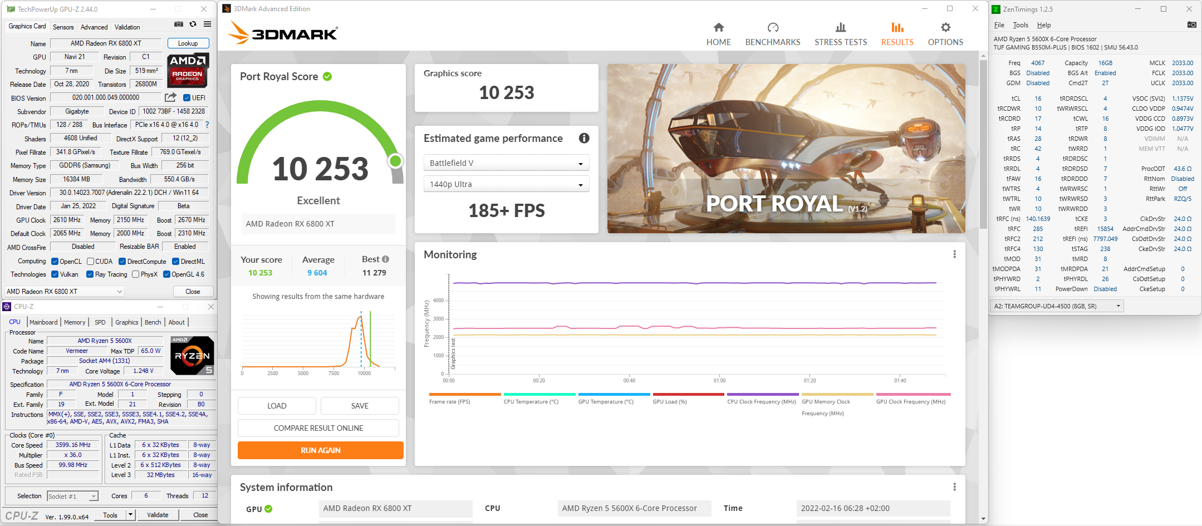The height and width of the screenshot is (526, 1202).
Task: Click the CPU Temperature legend color bar
Action: [x=539, y=395]
